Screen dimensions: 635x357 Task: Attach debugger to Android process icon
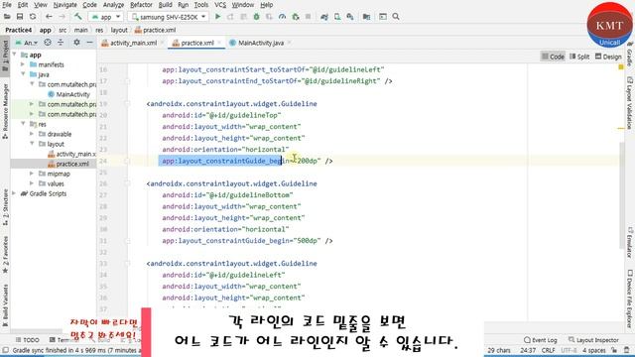coord(296,17)
